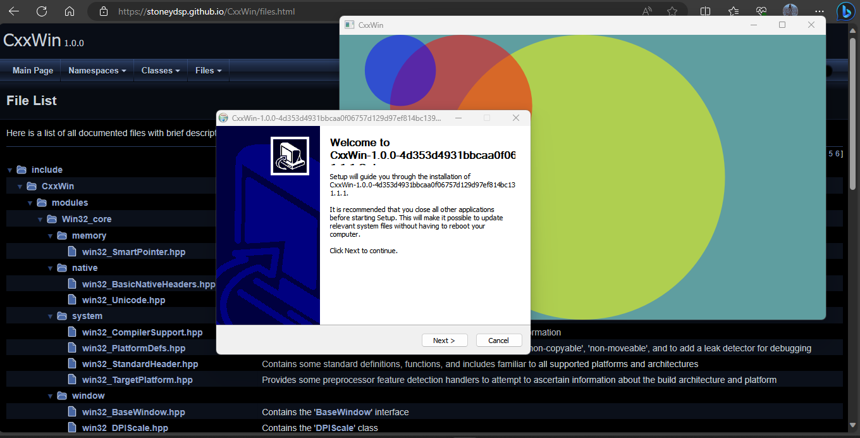The height and width of the screenshot is (438, 860).
Task: Open the favorites list icon
Action: pyautogui.click(x=734, y=11)
